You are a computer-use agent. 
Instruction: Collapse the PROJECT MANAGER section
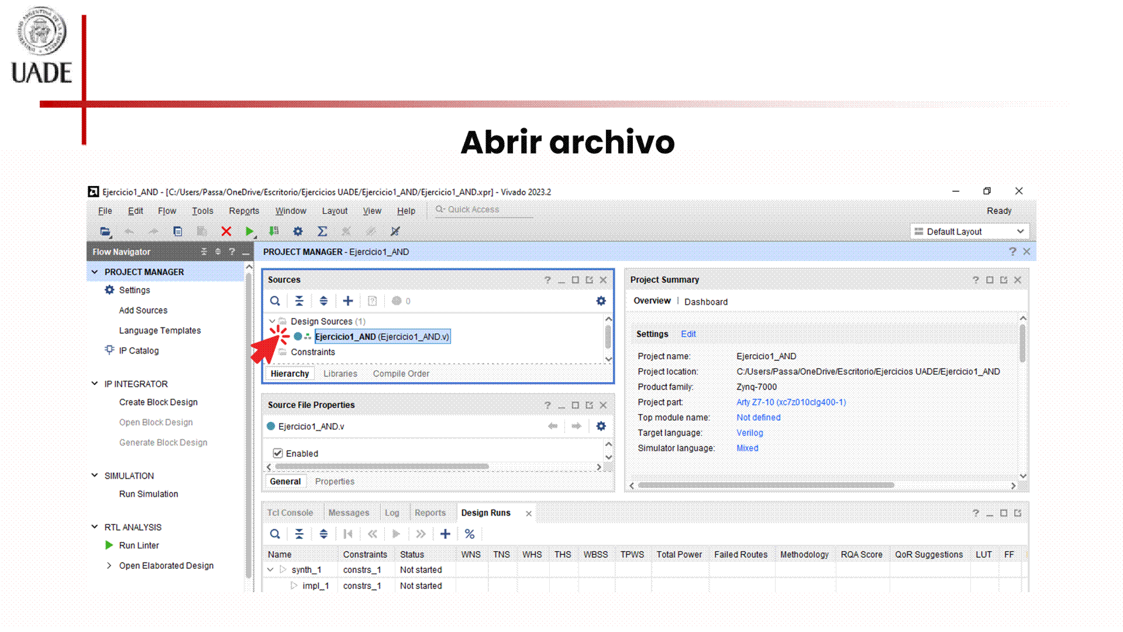[x=95, y=272]
